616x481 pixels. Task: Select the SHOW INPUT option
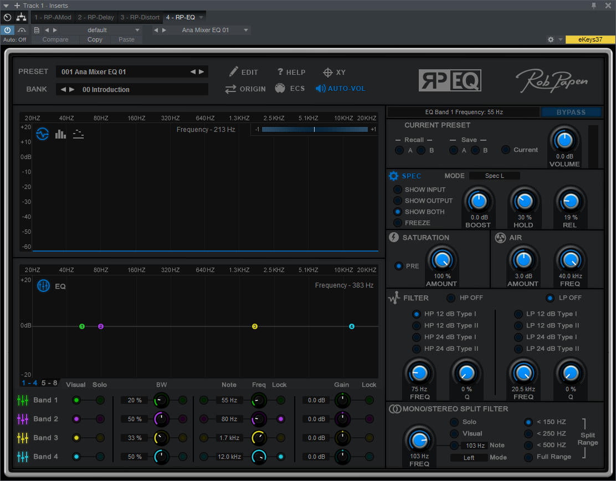[398, 190]
